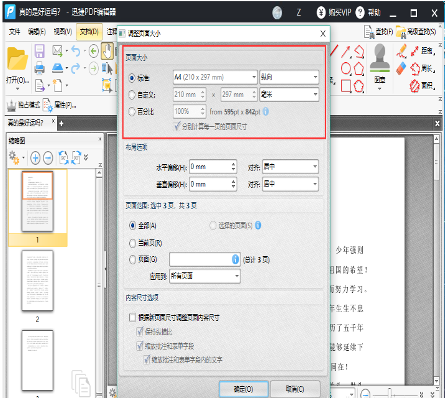
Task: Expand the 纵向 orientation dropdown
Action: 289,77
